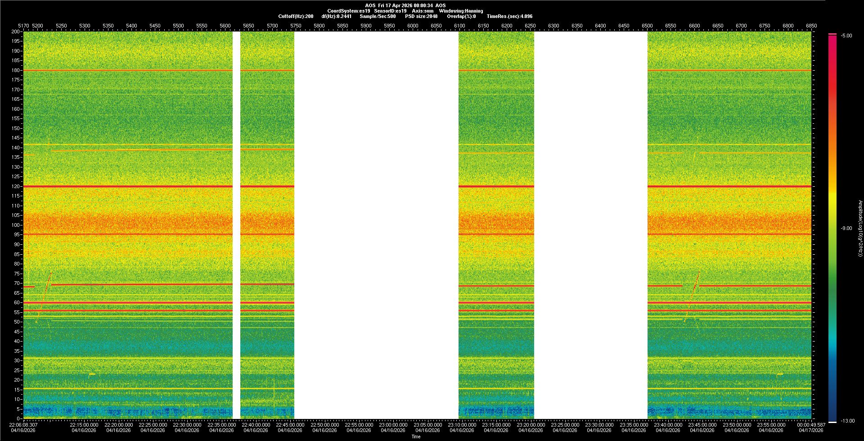864x441 pixels.
Task: Select the top axis tick label "5900"
Action: (x=366, y=26)
